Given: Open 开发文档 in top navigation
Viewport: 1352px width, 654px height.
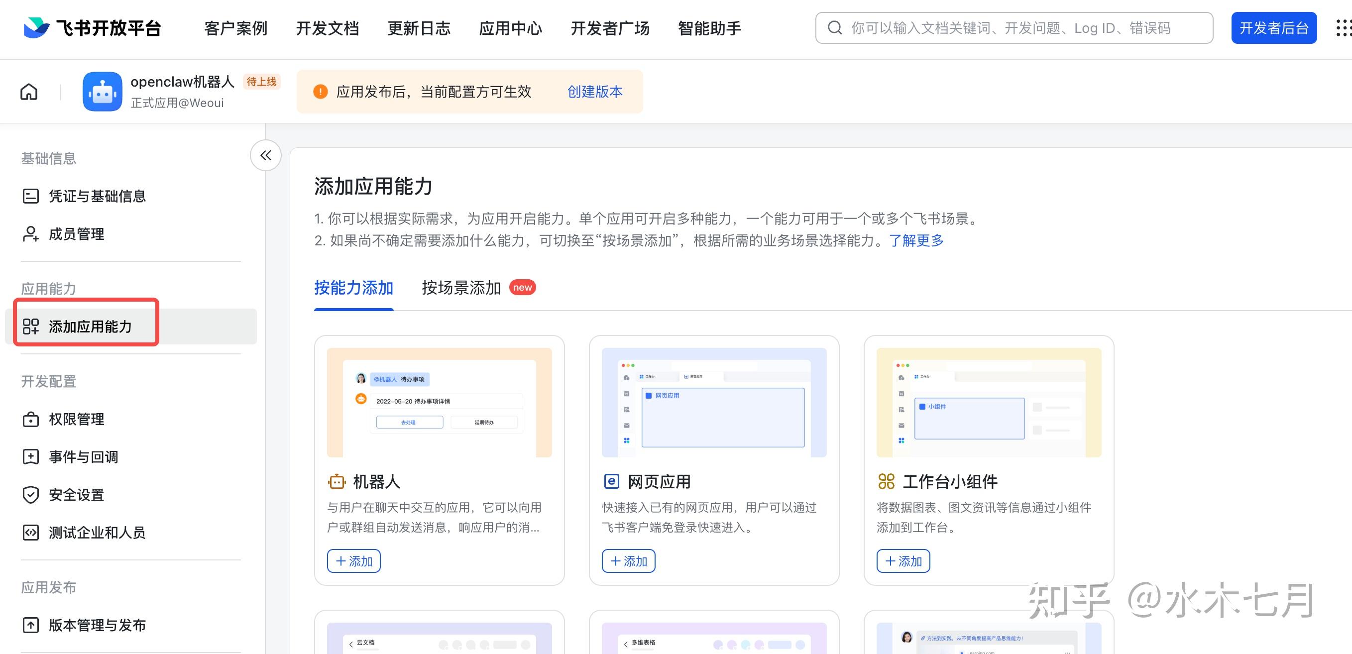Looking at the screenshot, I should click(x=327, y=28).
